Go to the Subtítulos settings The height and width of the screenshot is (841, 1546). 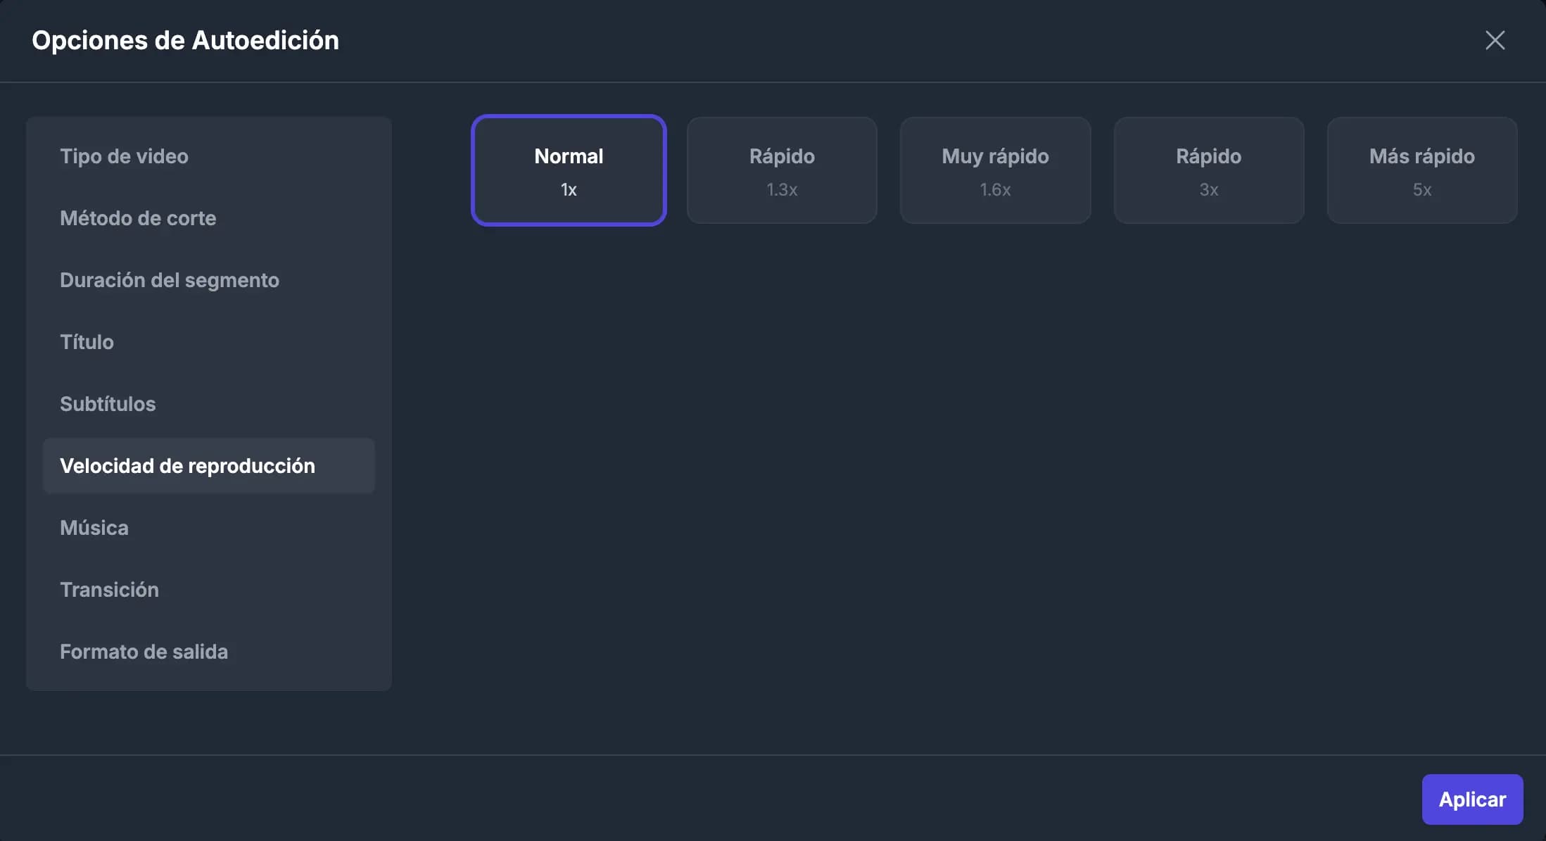tap(108, 404)
